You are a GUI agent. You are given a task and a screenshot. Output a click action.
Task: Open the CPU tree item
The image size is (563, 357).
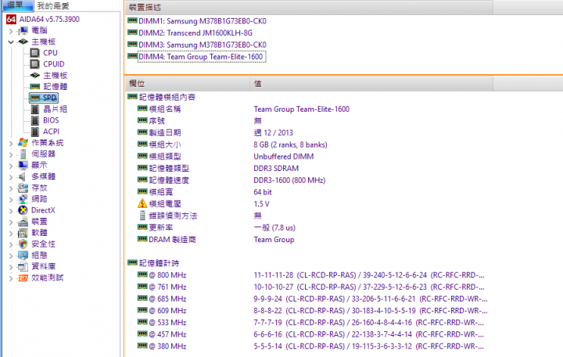point(50,53)
